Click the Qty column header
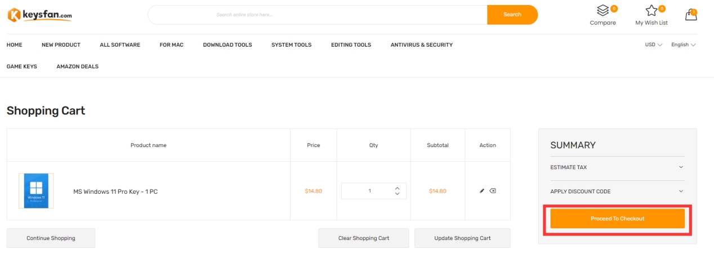 [x=374, y=145]
